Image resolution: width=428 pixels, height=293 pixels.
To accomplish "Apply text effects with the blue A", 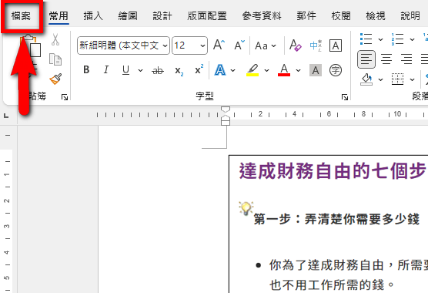I will (x=220, y=70).
